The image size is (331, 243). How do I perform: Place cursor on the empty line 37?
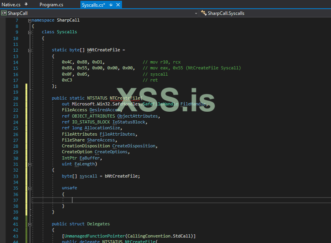pyautogui.click(x=181, y=200)
